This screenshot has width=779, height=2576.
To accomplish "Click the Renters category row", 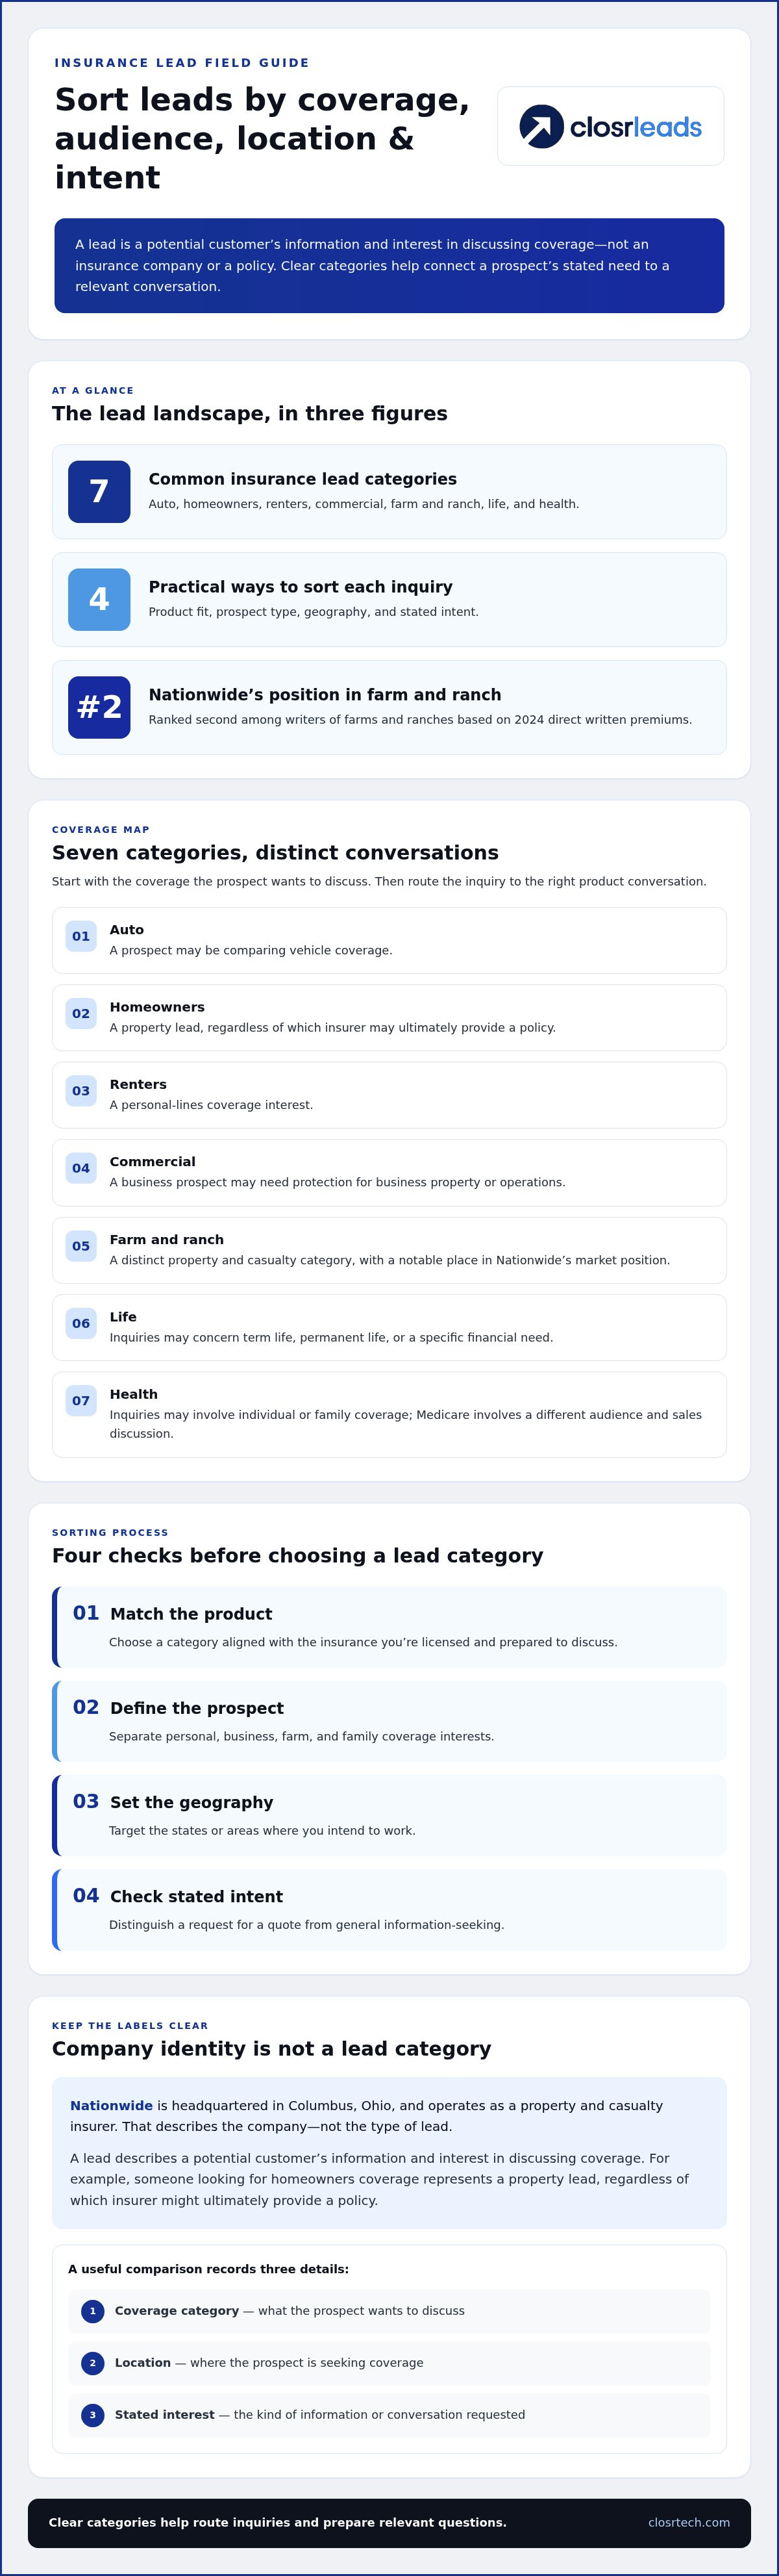I will pyautogui.click(x=389, y=1096).
